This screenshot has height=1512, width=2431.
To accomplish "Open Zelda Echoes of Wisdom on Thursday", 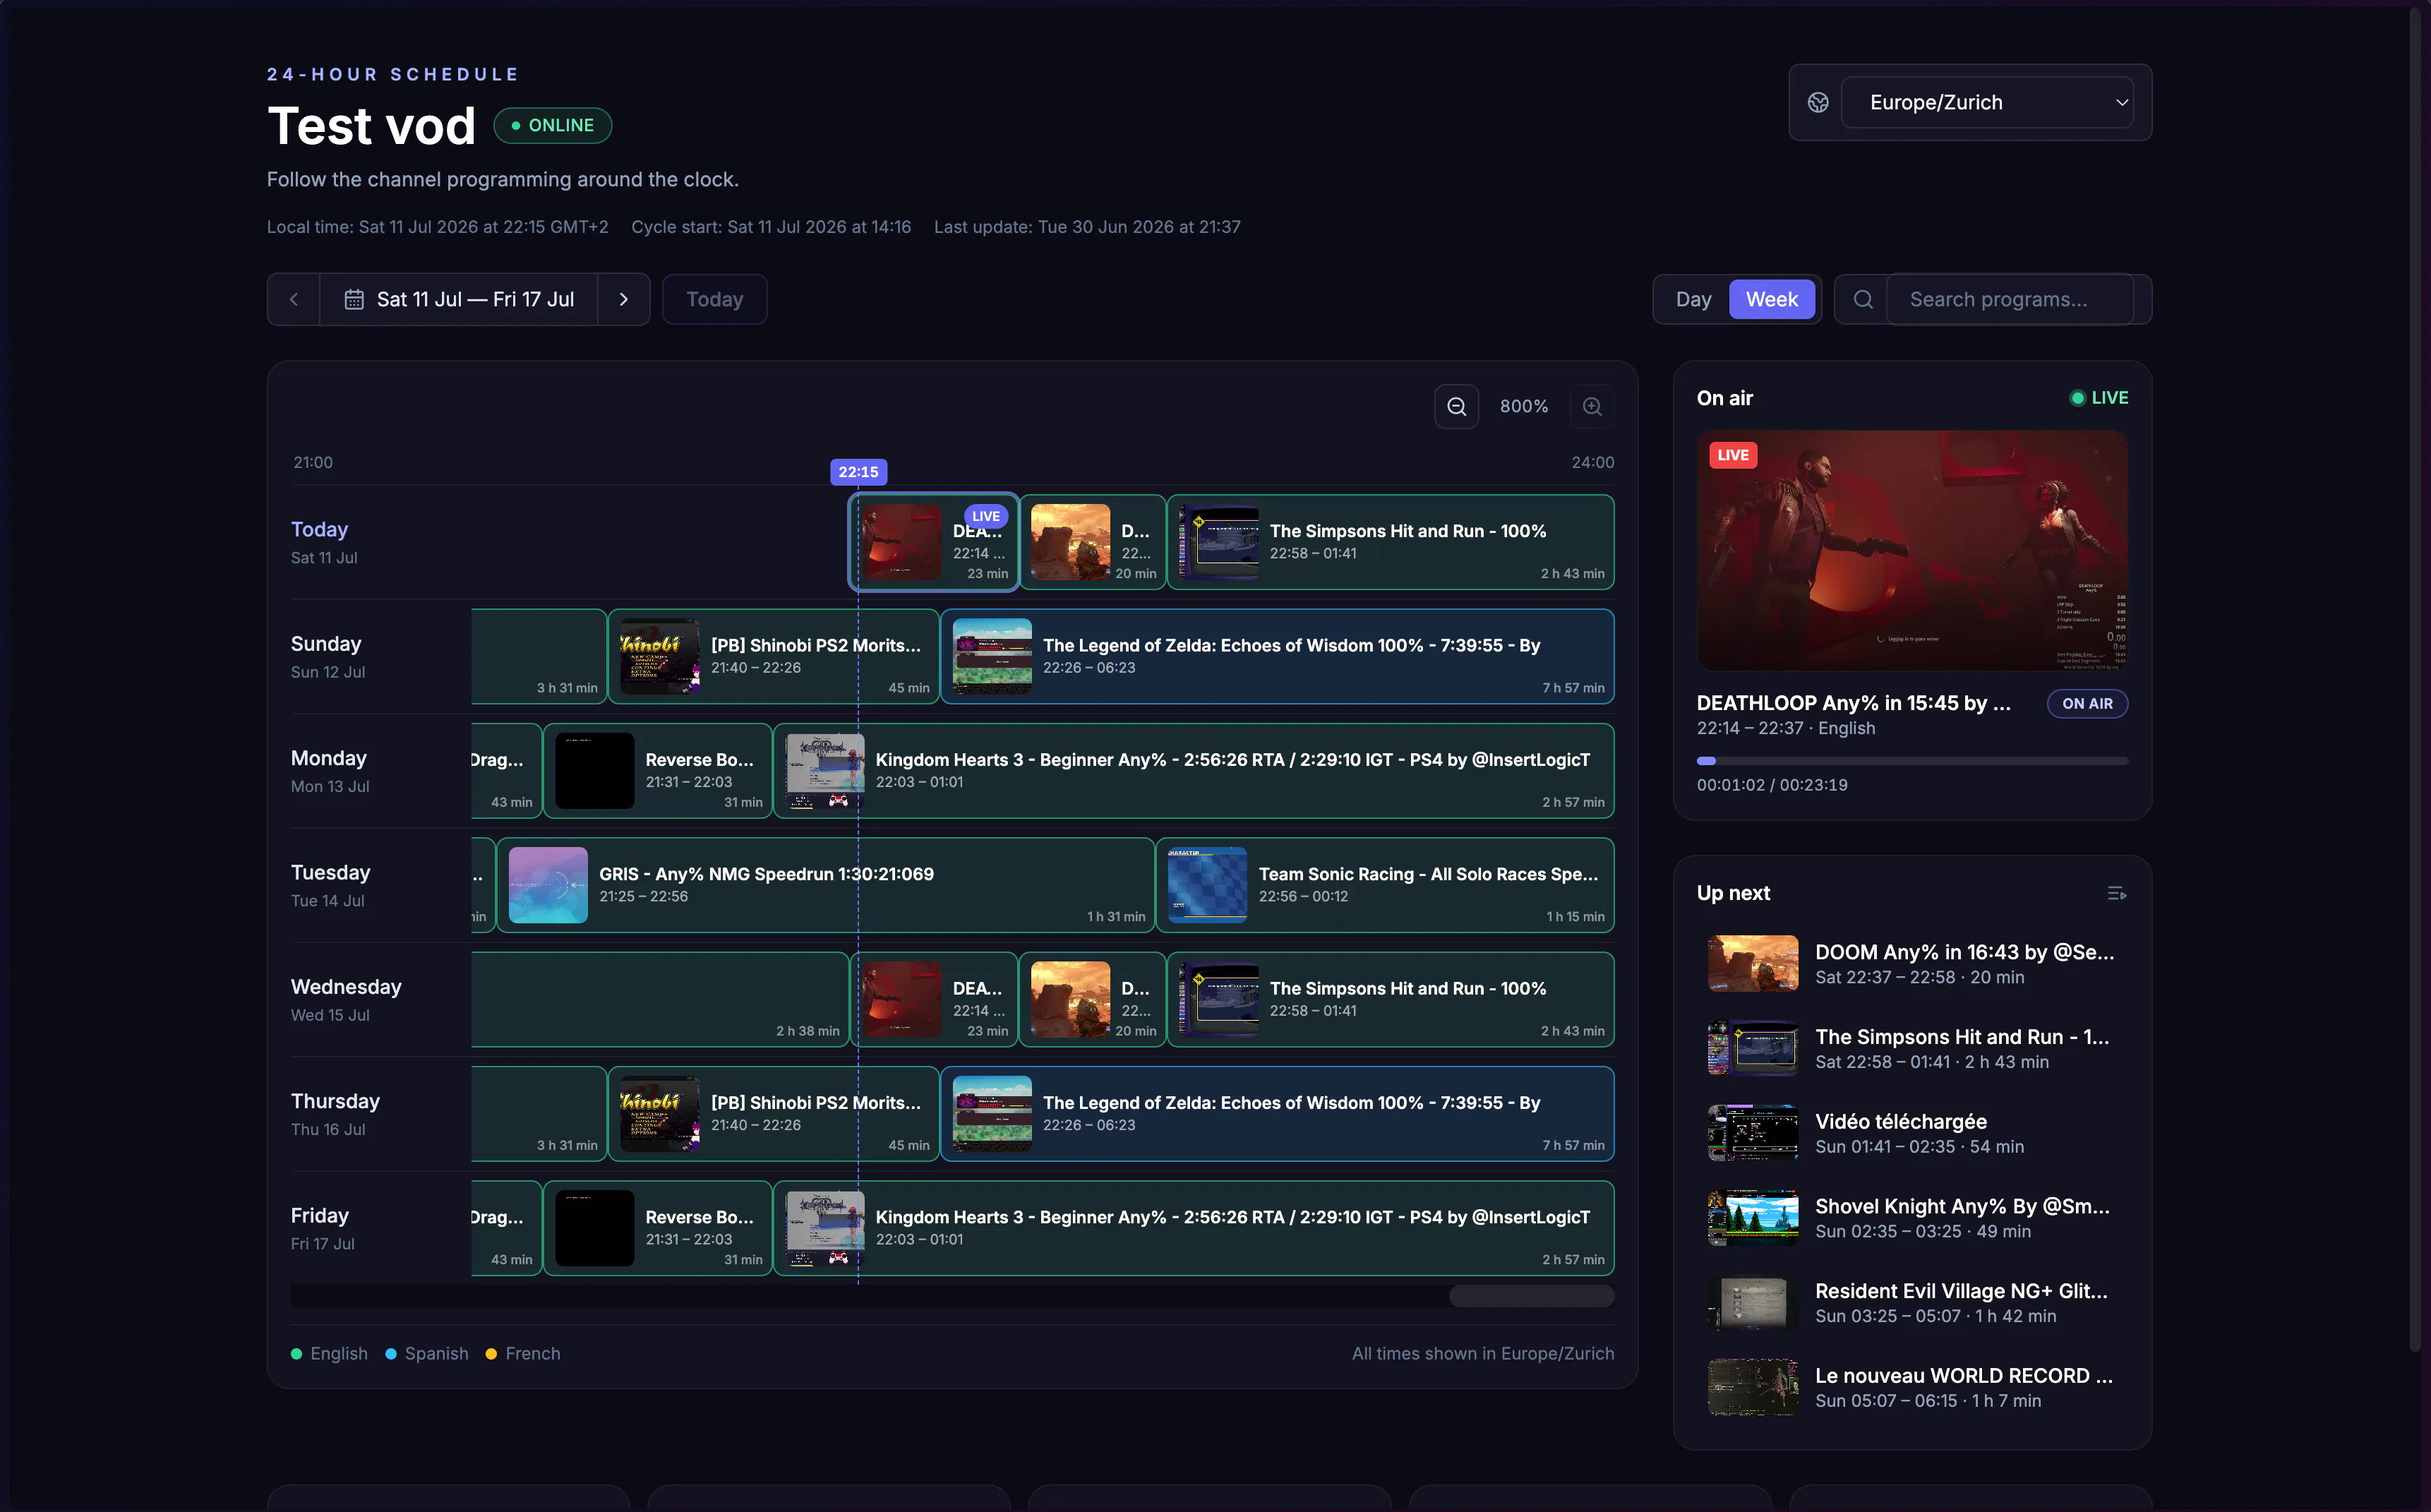I will (x=1278, y=1114).
